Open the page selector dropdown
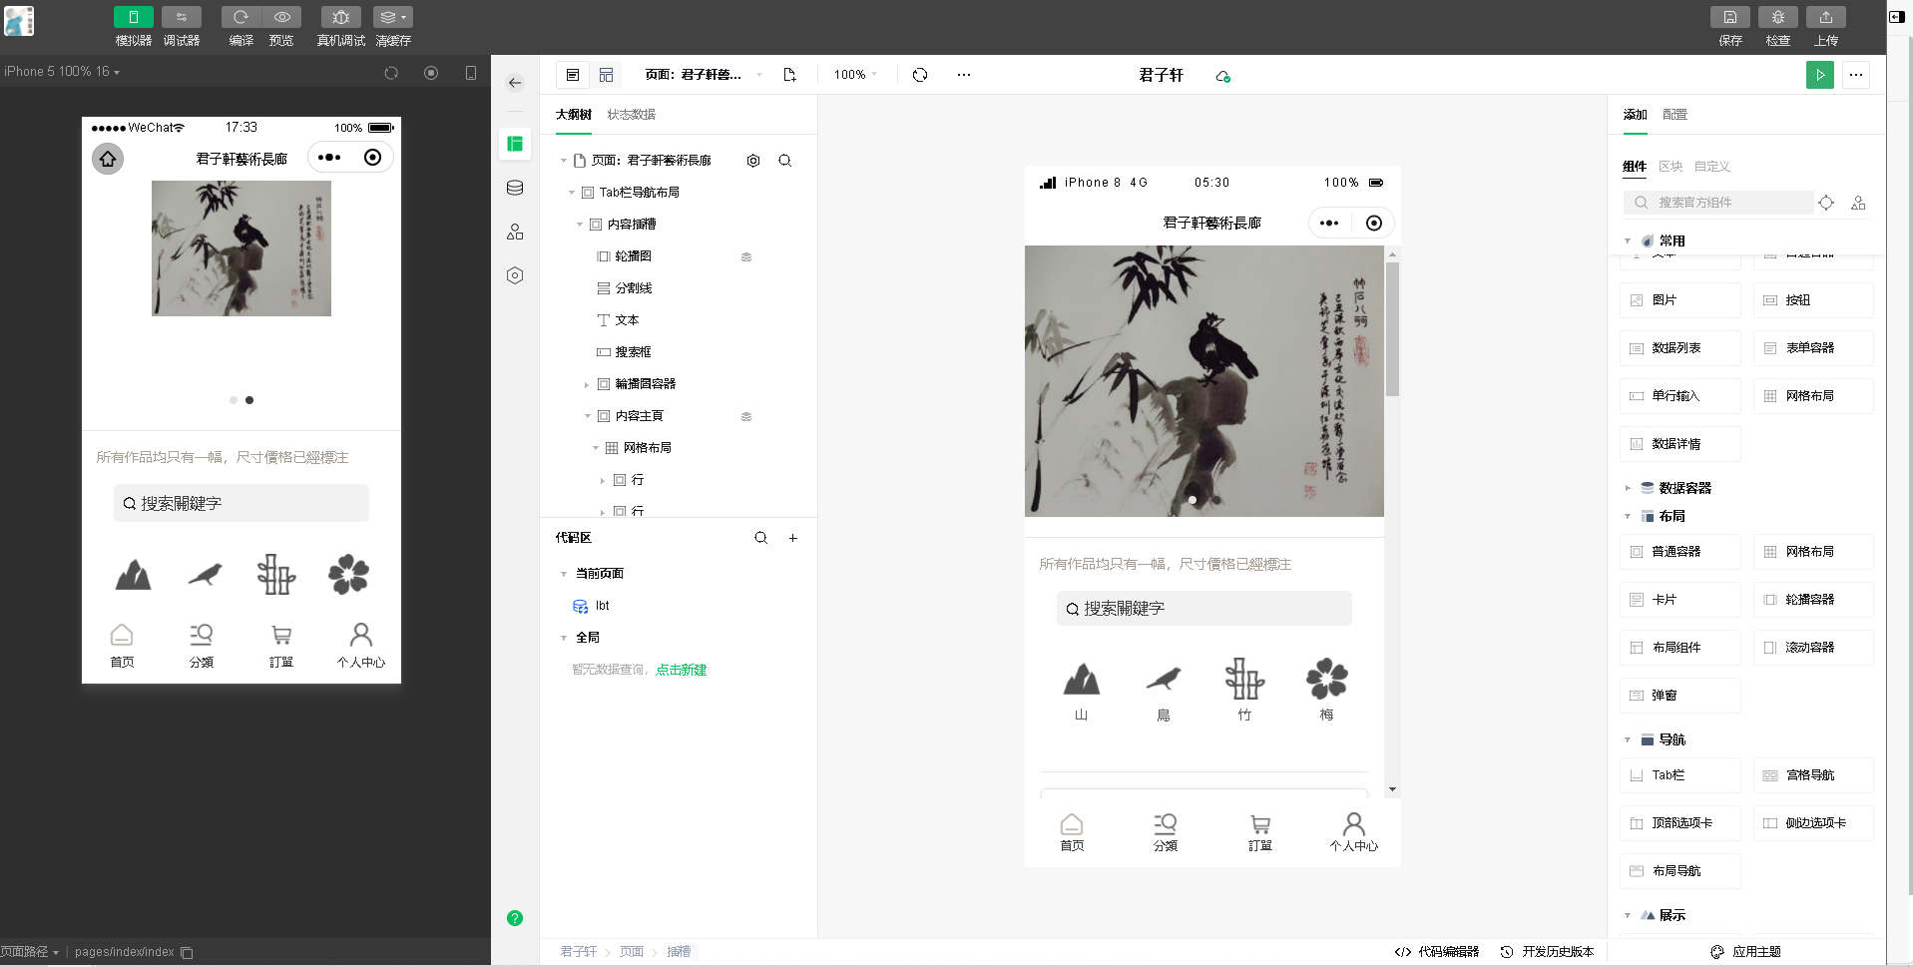 [x=704, y=75]
